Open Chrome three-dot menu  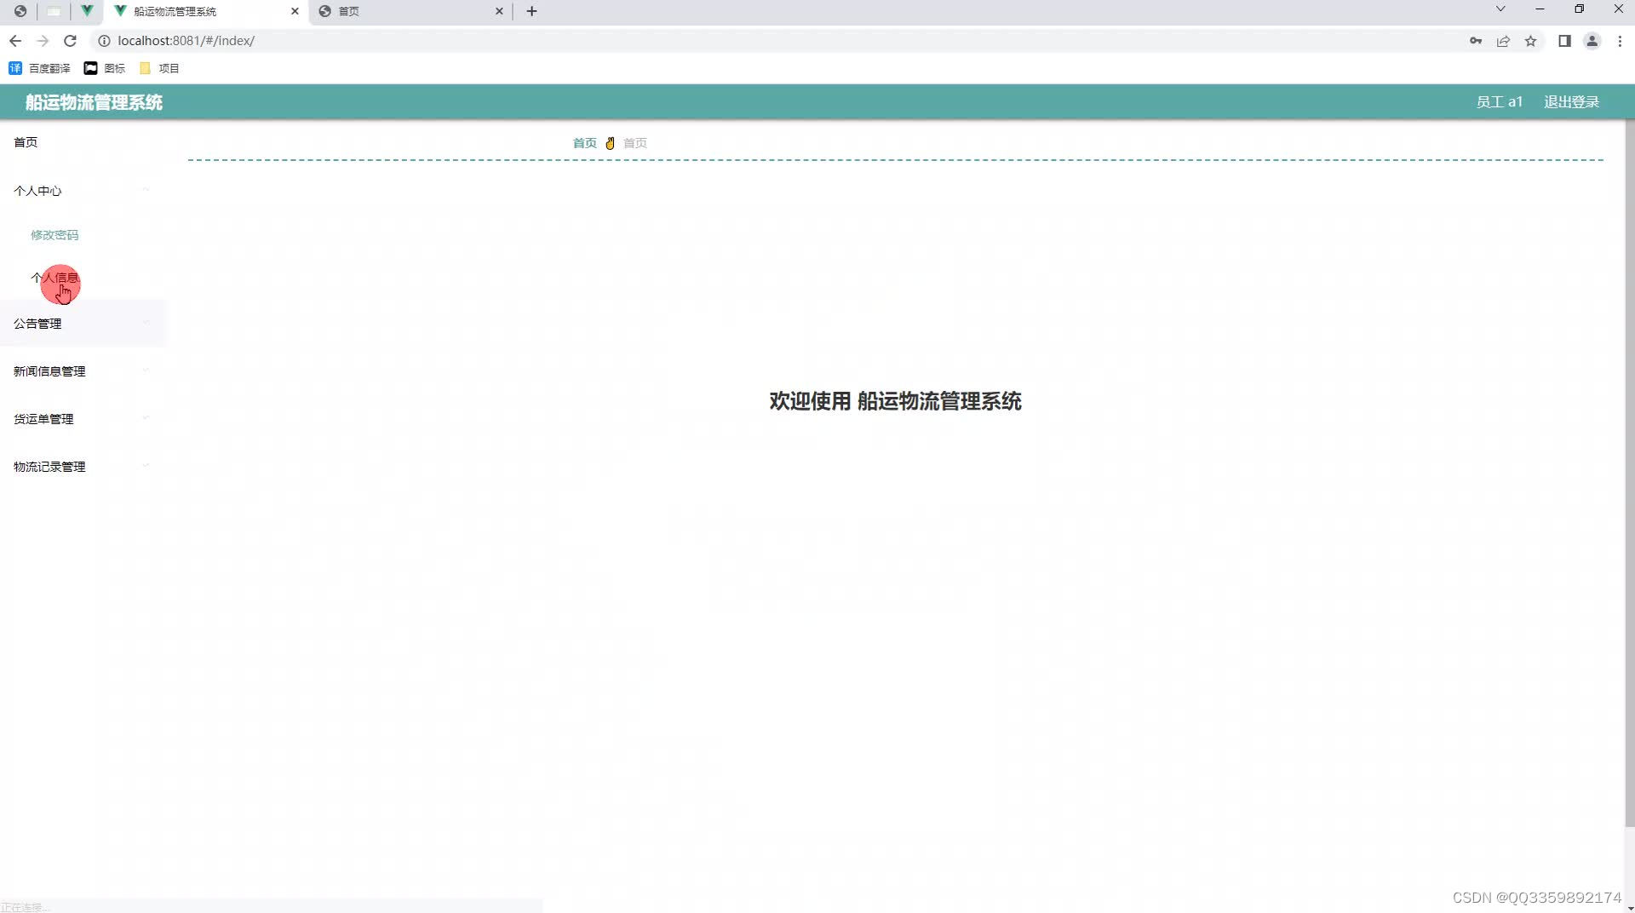point(1620,41)
